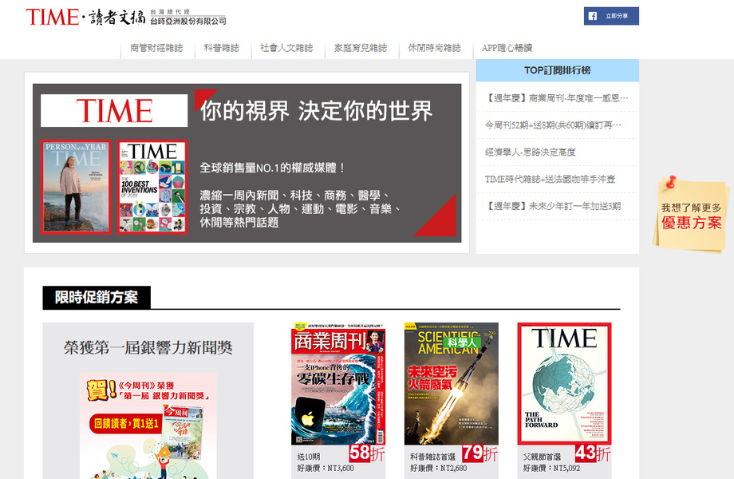Screen dimensions: 734x479
Task: Click the 好康價：NT5,092 price text
Action: (x=551, y=469)
